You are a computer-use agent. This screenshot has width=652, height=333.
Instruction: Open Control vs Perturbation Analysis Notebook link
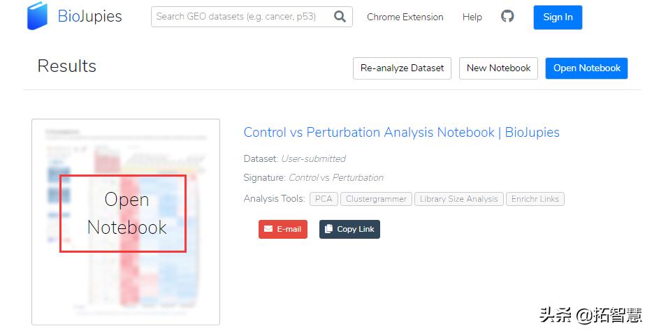[401, 132]
